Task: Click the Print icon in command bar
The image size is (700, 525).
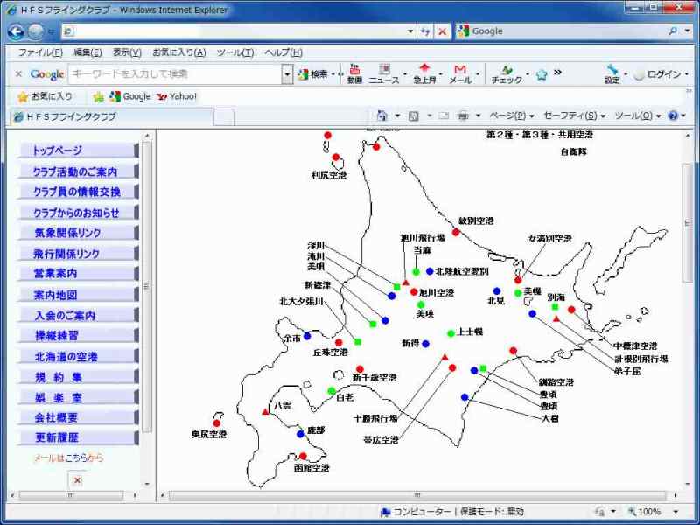Action: (463, 115)
